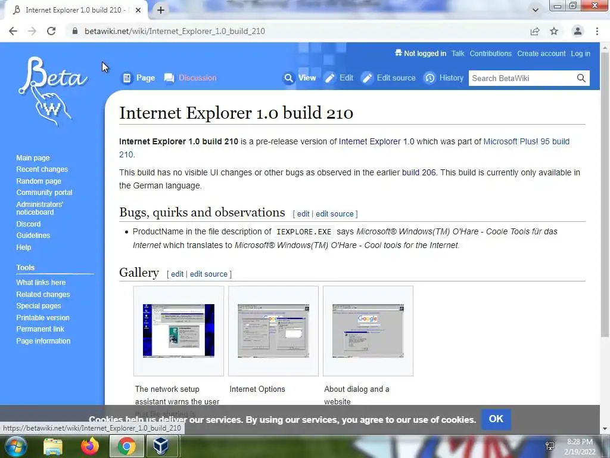Open File Explorer from the taskbar

[x=53, y=447]
